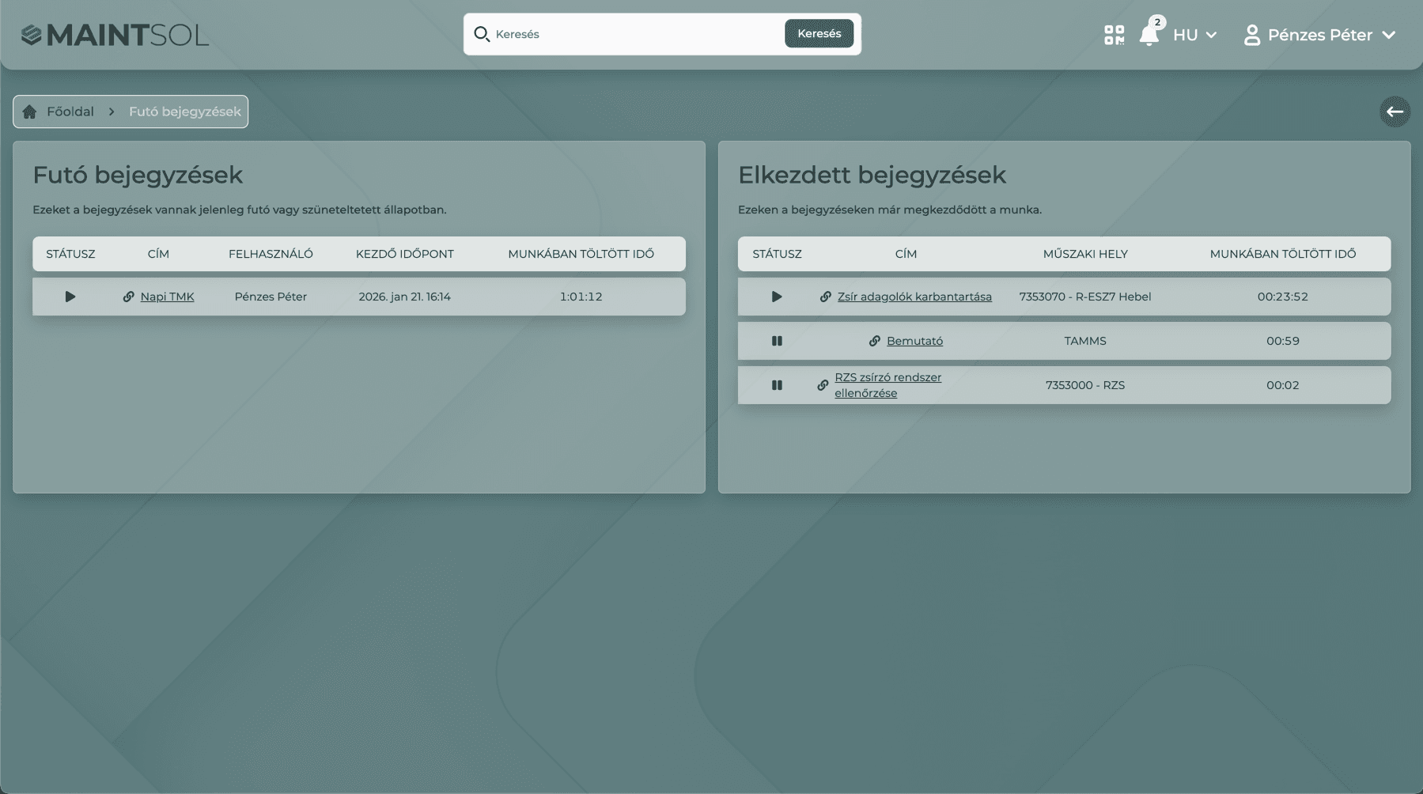
Task: Click the home icon in breadcrumb
Action: pos(30,112)
